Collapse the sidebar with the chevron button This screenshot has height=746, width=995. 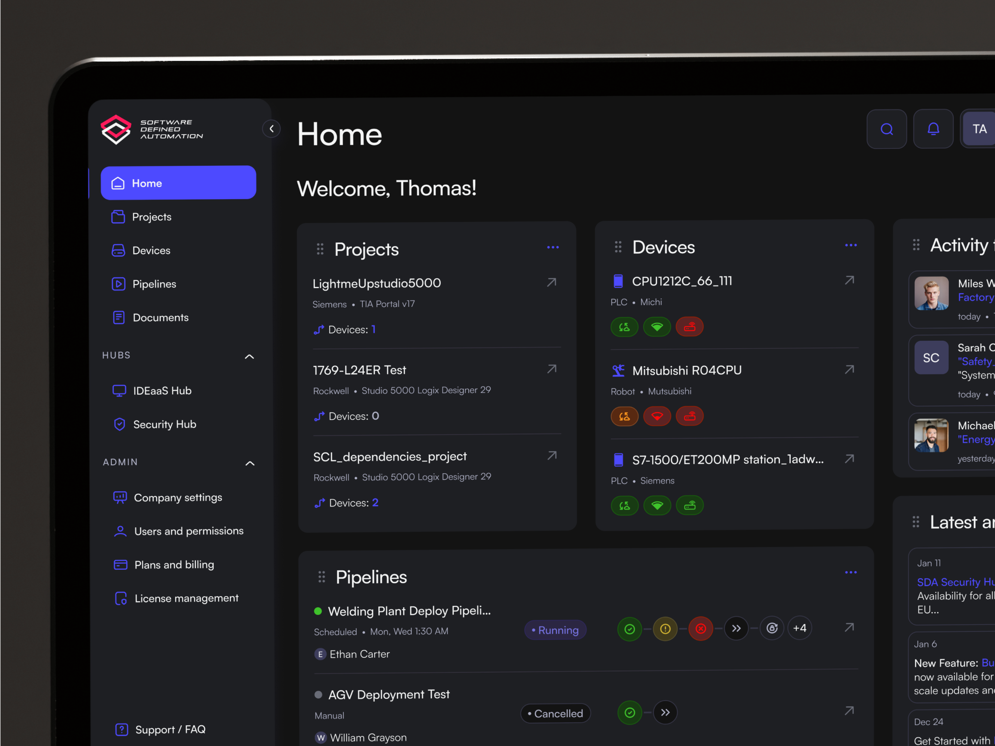point(271,129)
